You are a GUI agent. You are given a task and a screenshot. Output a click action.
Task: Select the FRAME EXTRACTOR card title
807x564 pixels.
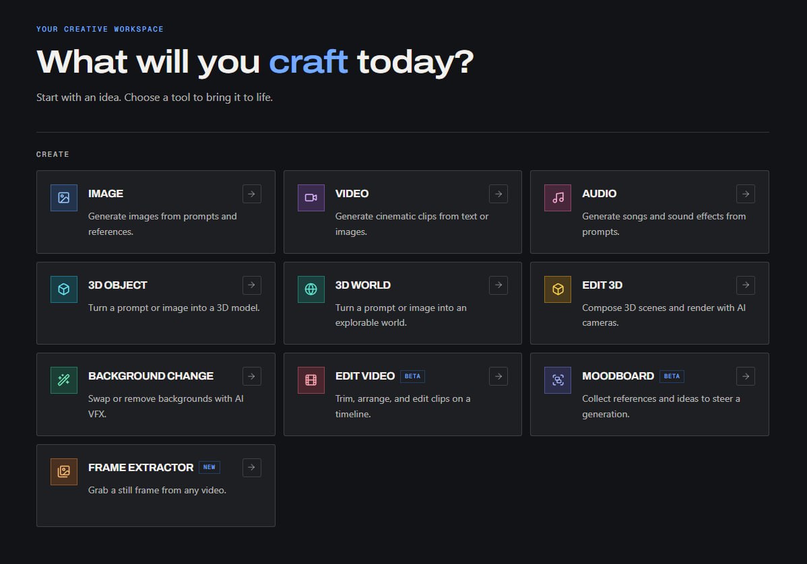tap(141, 468)
